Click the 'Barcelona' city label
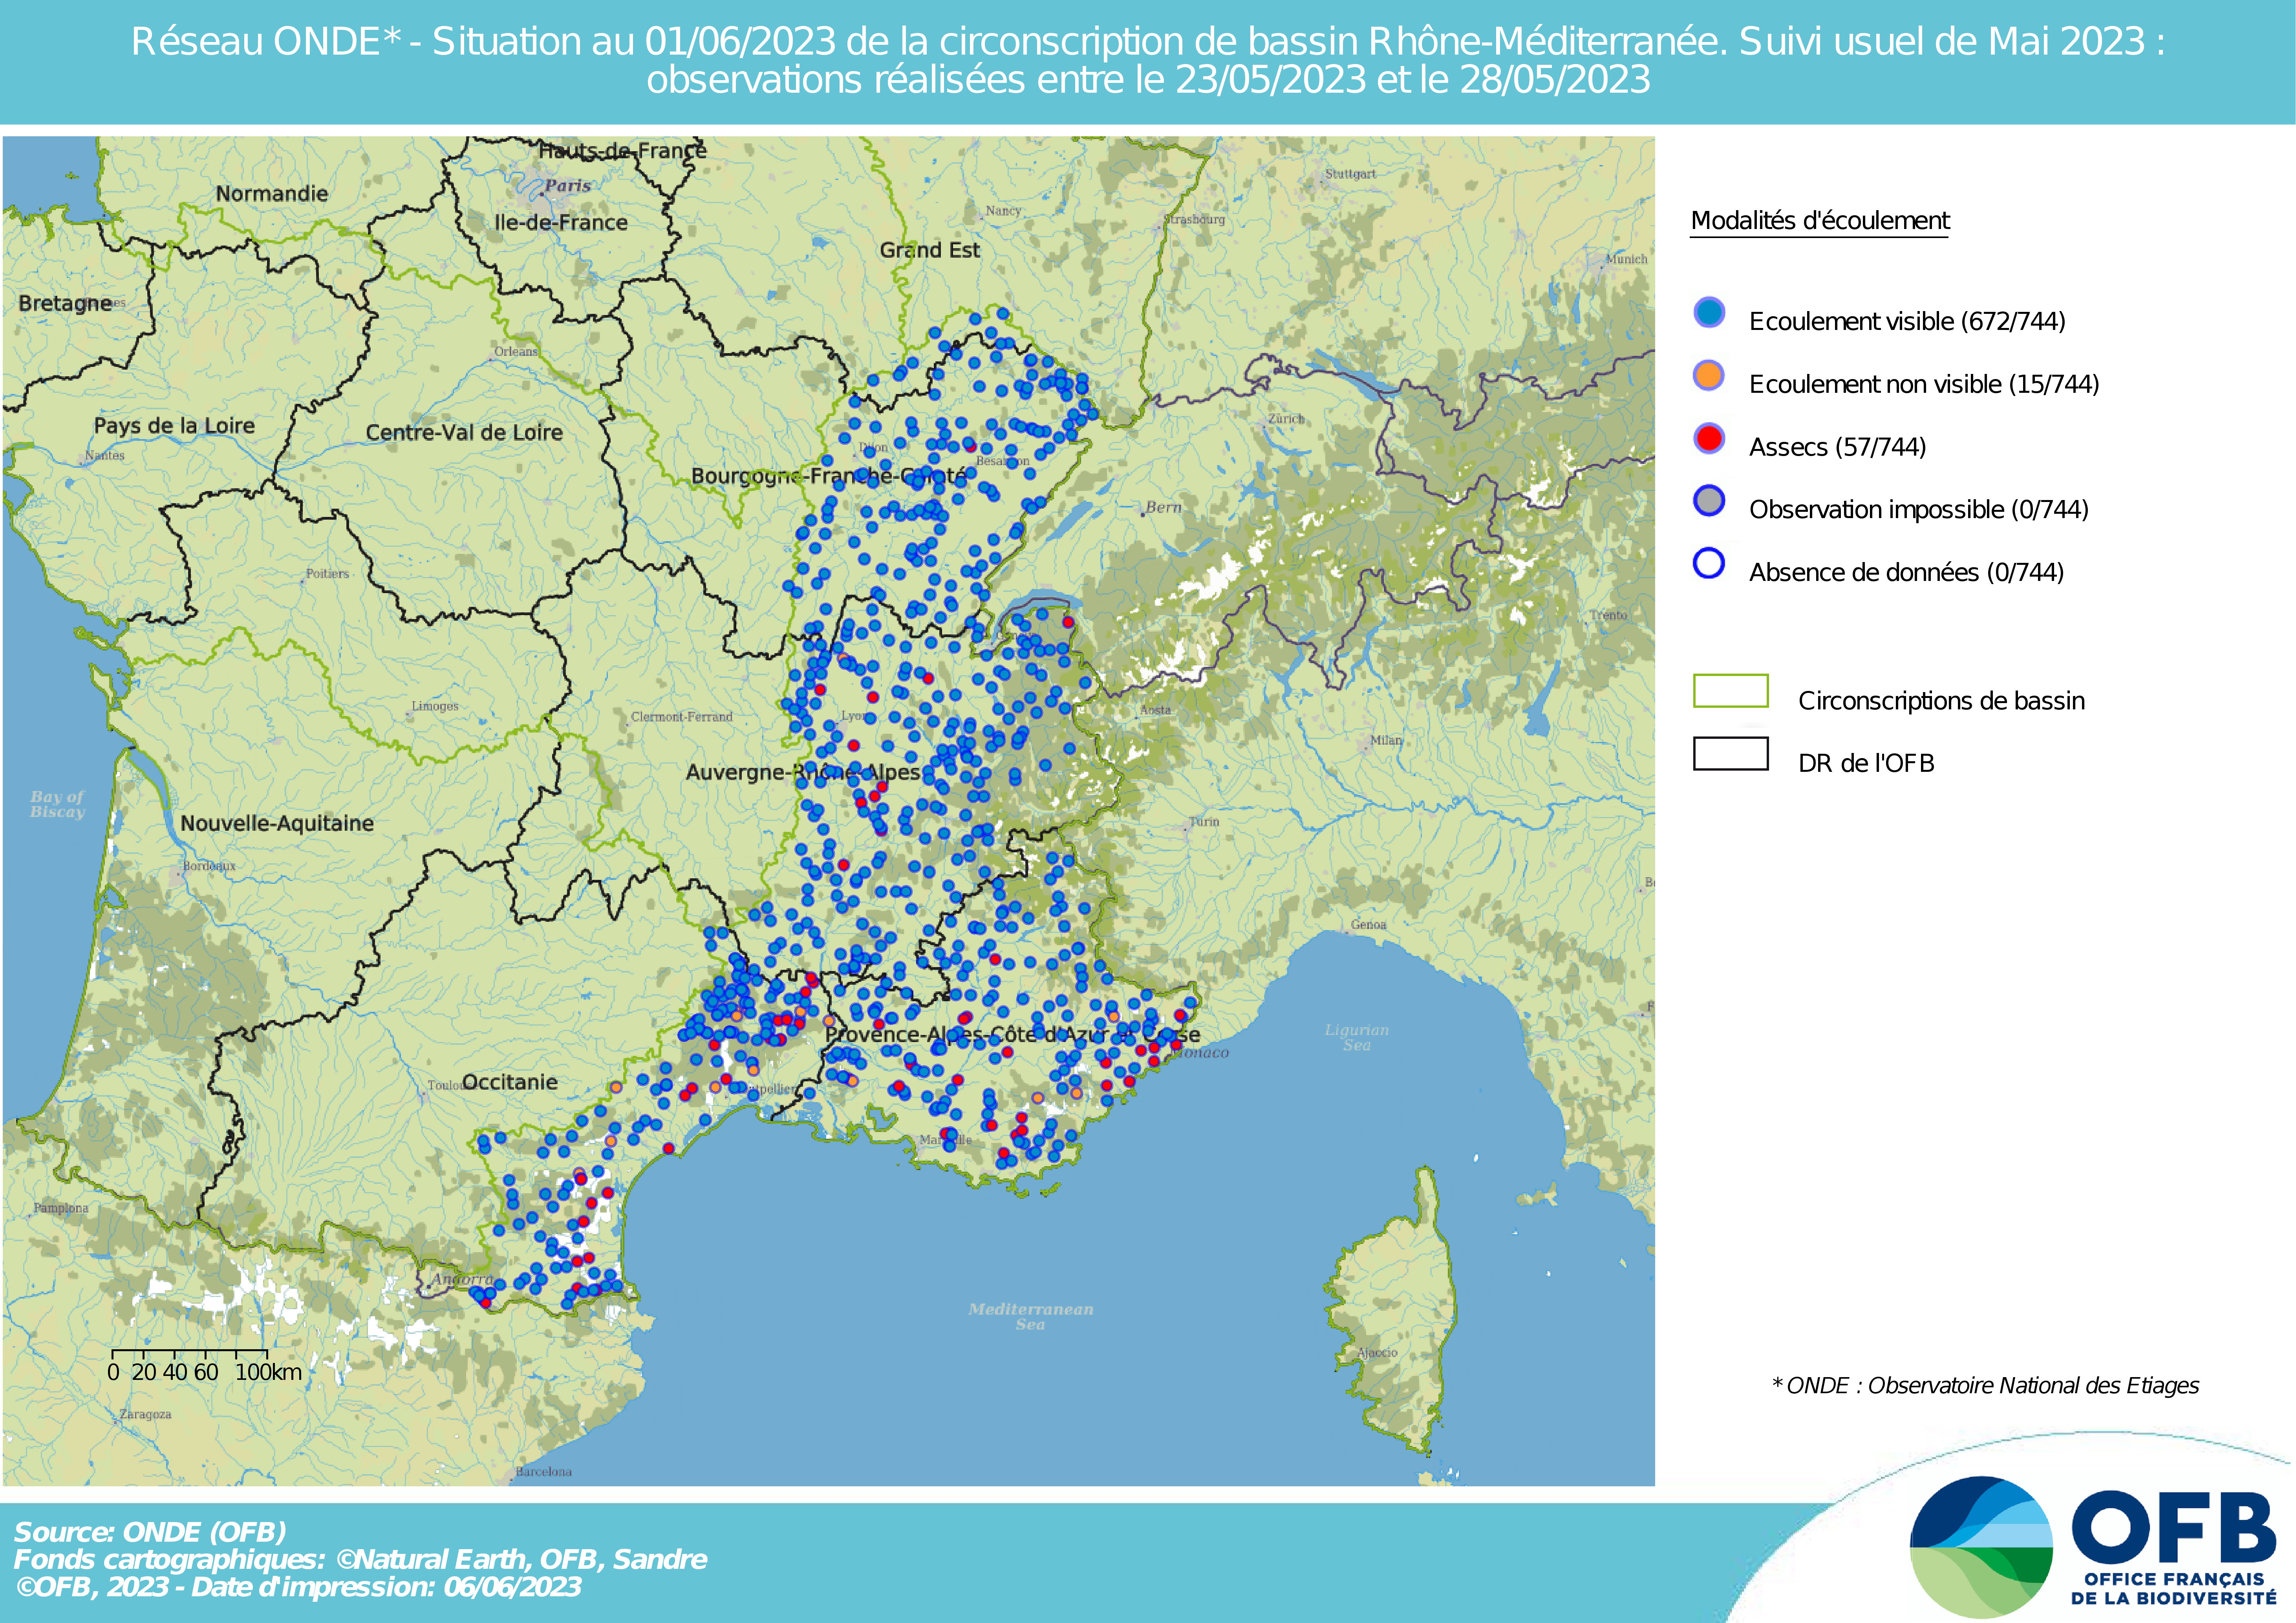 point(544,1472)
